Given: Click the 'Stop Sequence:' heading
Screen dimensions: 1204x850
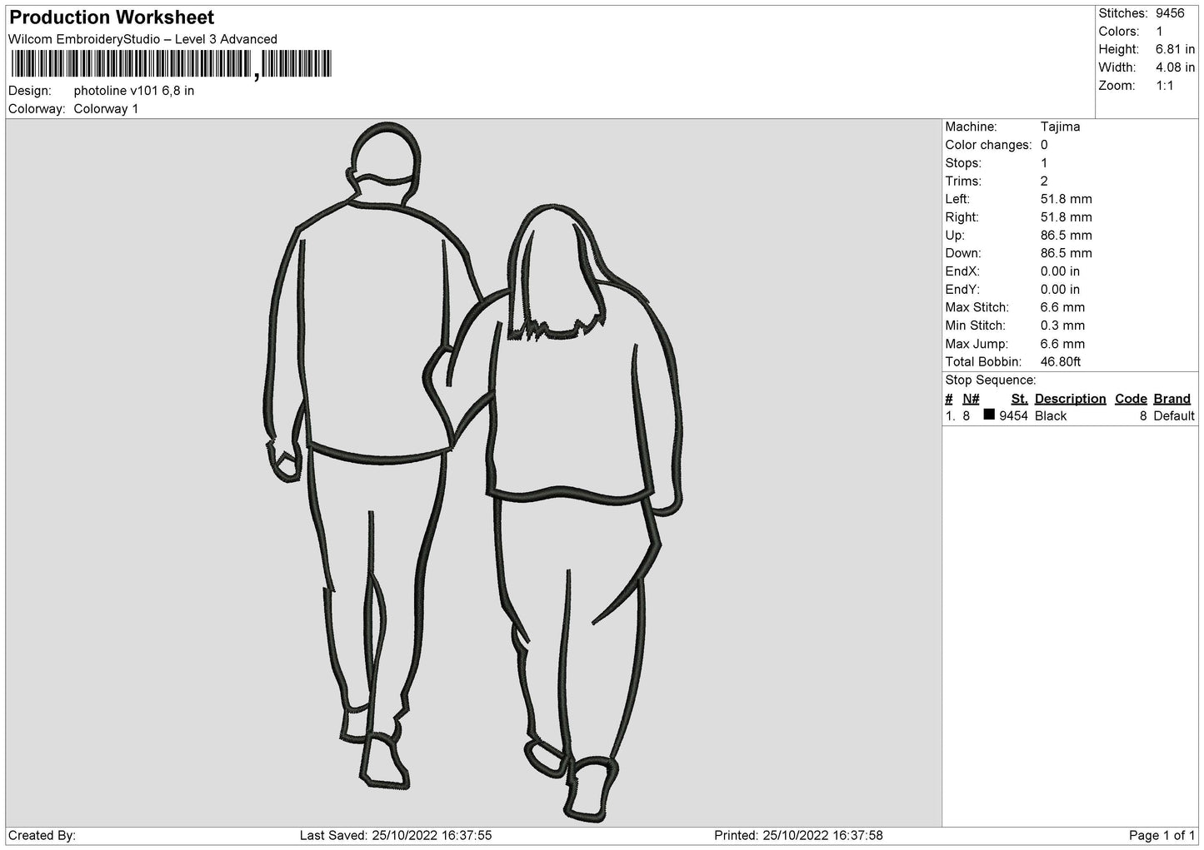Looking at the screenshot, I should point(991,380).
